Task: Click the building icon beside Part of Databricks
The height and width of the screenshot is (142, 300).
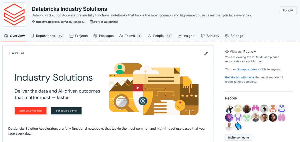Action: [x=91, y=22]
